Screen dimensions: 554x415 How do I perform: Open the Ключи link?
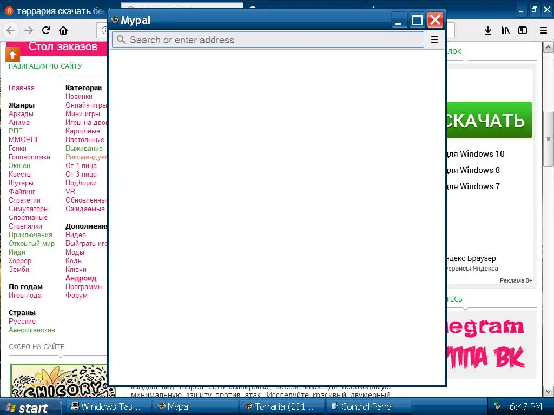pyautogui.click(x=76, y=269)
